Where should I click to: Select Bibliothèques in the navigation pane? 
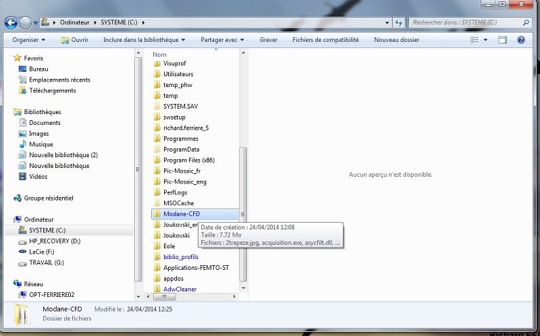43,112
